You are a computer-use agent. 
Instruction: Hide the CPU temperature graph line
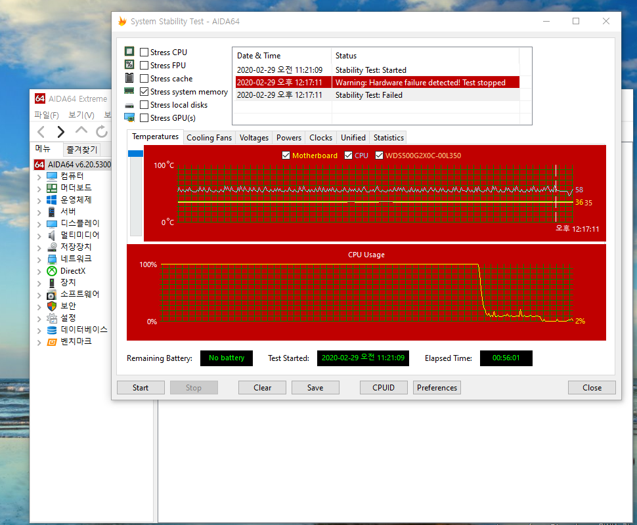[348, 155]
